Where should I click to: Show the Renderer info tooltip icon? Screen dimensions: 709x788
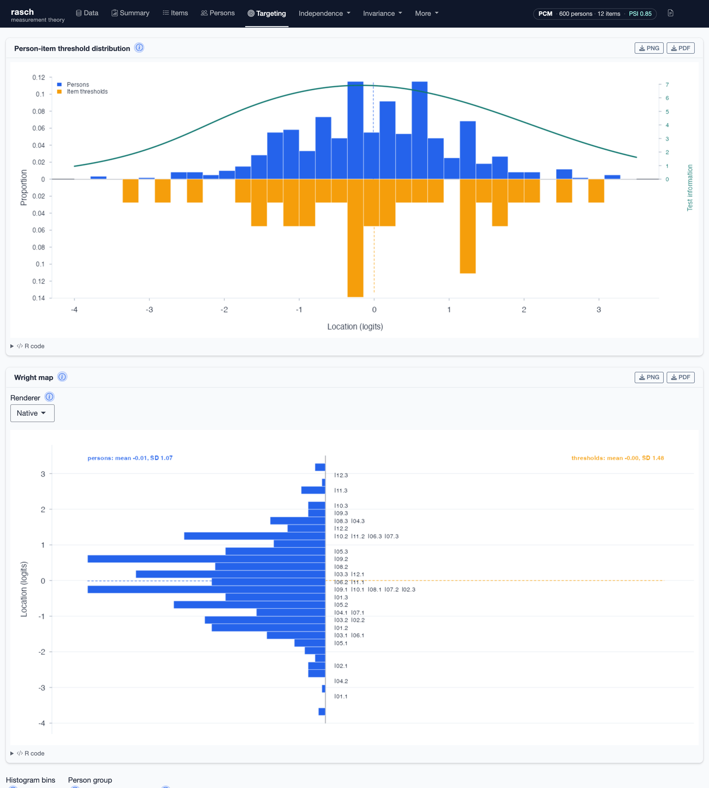[49, 397]
